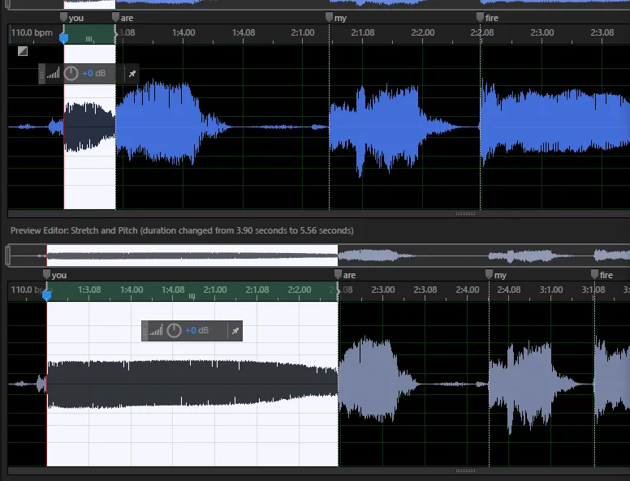Click the blue playhead in the upper timeline ruler

click(64, 38)
